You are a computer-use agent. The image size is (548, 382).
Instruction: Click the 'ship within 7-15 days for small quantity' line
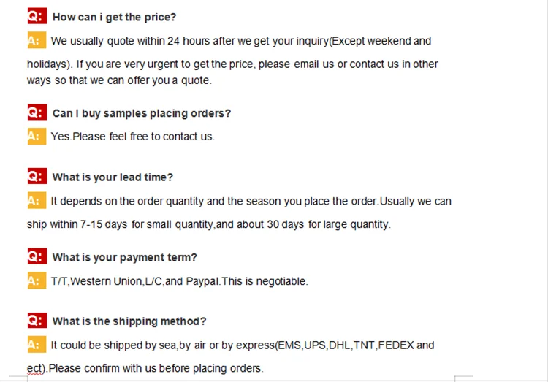coord(208,224)
